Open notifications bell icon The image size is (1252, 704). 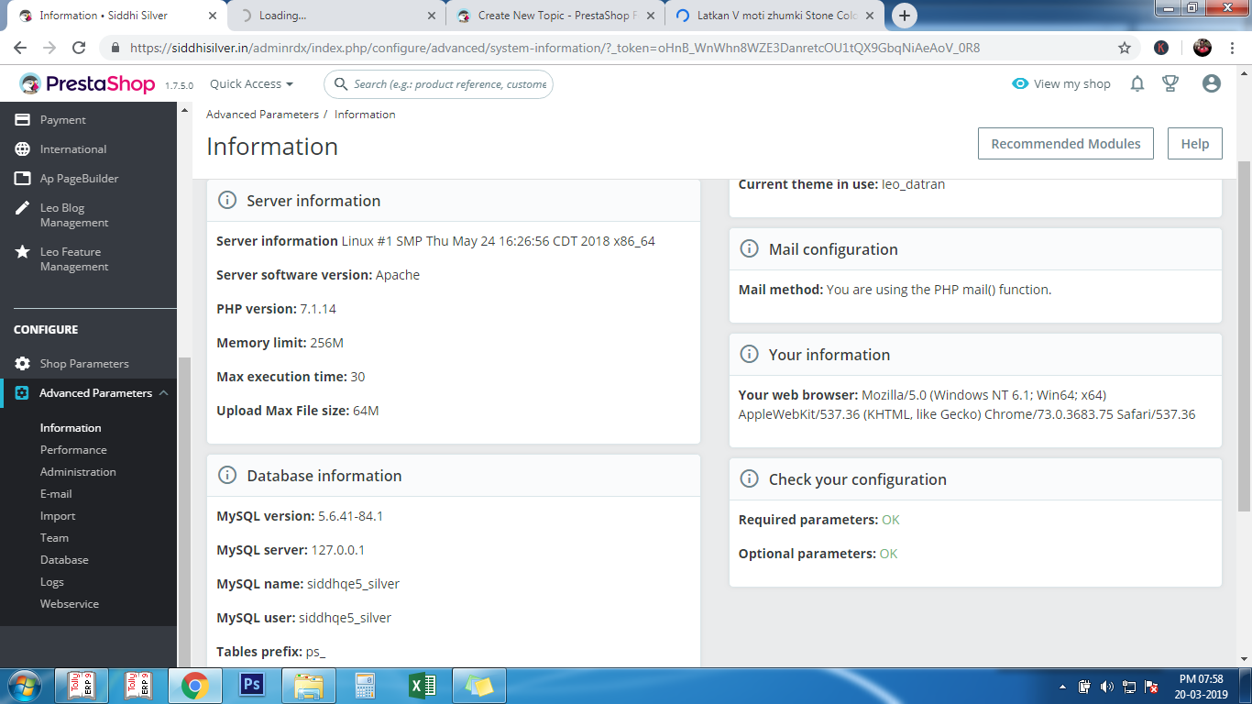1137,83
